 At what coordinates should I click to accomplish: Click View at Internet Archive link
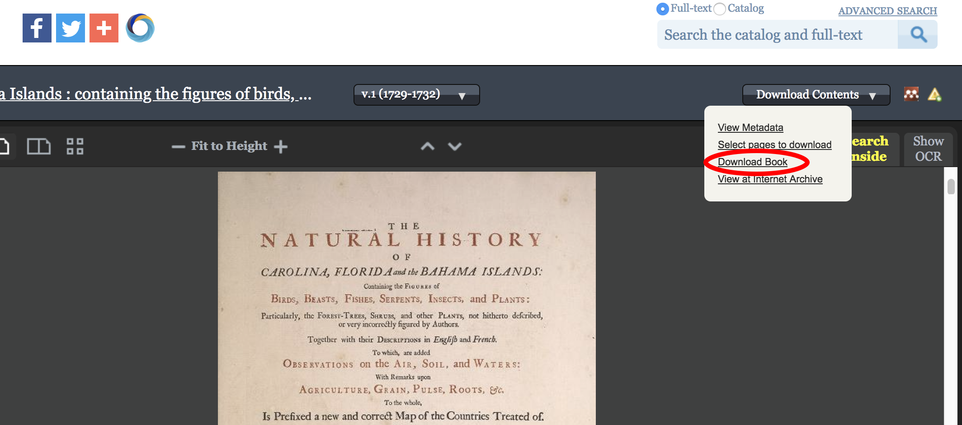tap(770, 179)
